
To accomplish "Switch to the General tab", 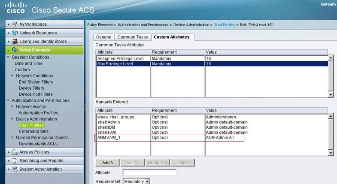I will point(104,37).
